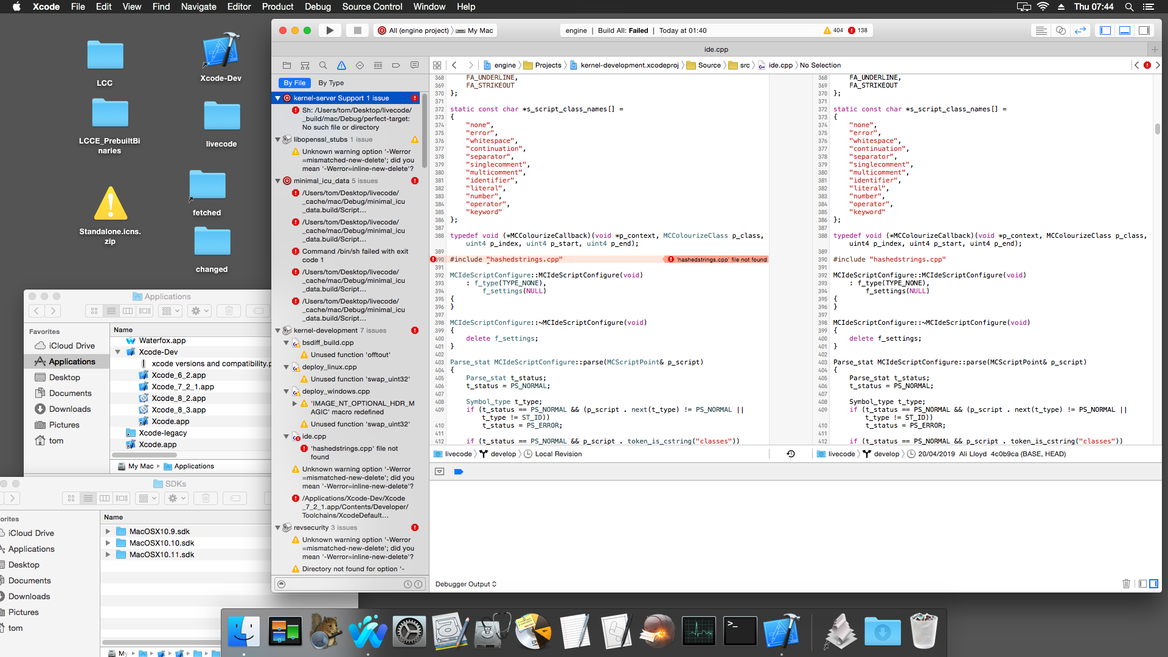
Task: Filter issues by recent clock icon
Action: pos(408,584)
